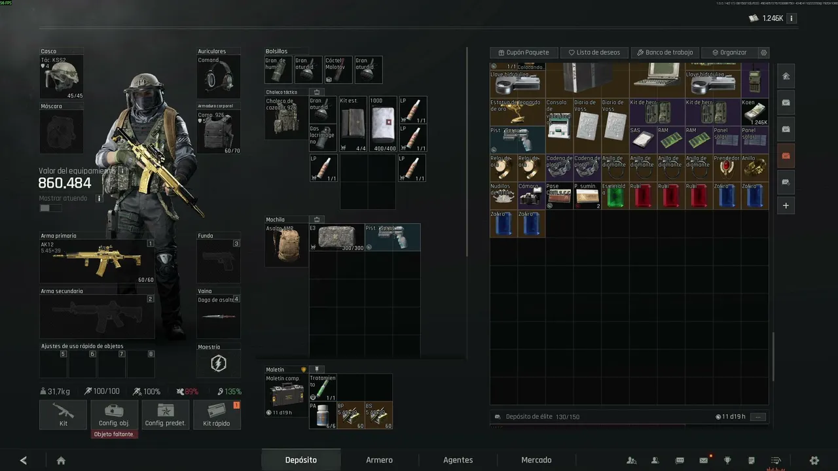Open the mail envelope icon

click(x=704, y=461)
